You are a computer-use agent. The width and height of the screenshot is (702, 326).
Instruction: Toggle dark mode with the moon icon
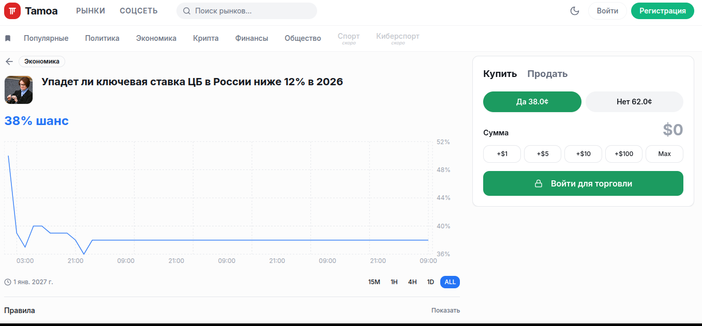[x=574, y=10]
